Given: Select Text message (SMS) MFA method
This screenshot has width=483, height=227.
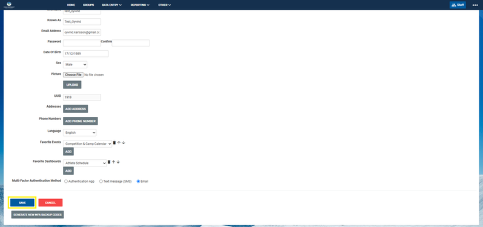Looking at the screenshot, I should pyautogui.click(x=100, y=182).
